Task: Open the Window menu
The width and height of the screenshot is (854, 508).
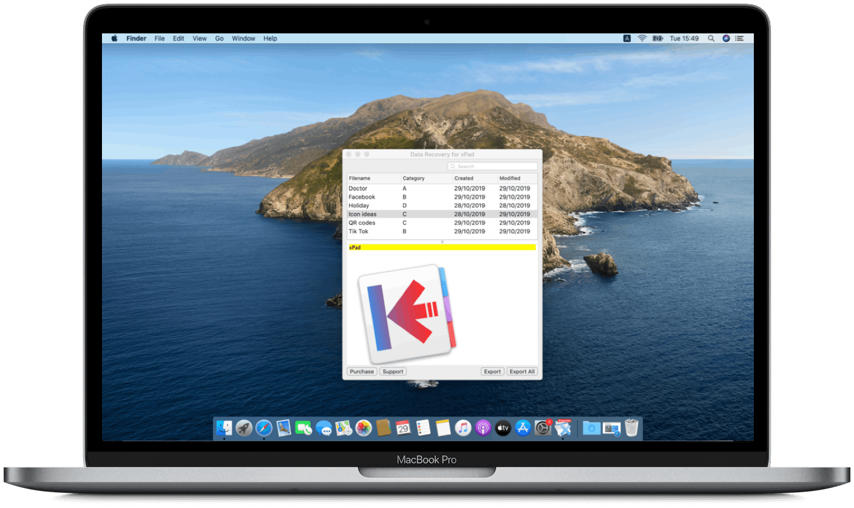Action: pyautogui.click(x=243, y=38)
